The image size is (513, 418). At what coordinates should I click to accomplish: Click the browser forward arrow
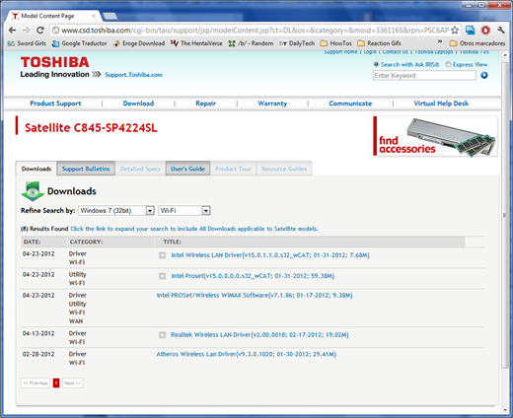point(27,31)
